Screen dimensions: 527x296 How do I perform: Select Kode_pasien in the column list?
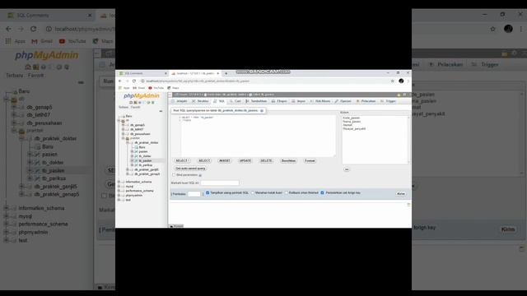(352, 118)
